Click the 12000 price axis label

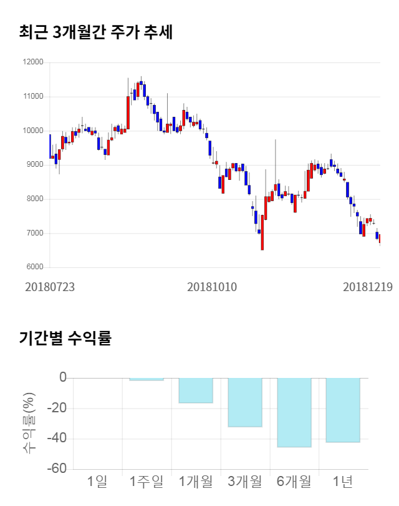(x=32, y=62)
